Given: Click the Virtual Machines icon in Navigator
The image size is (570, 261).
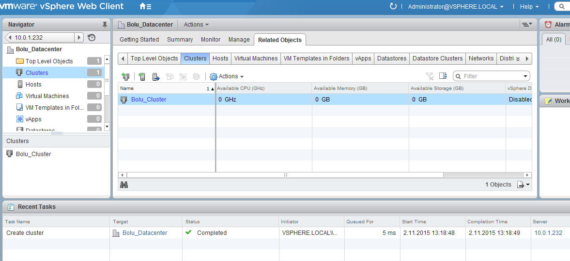Looking at the screenshot, I should pyautogui.click(x=20, y=96).
